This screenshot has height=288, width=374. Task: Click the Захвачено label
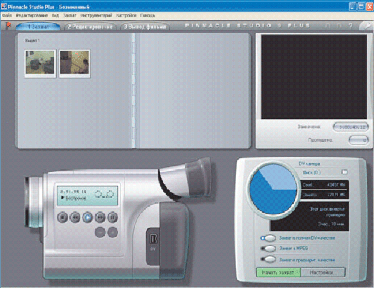[309, 127]
